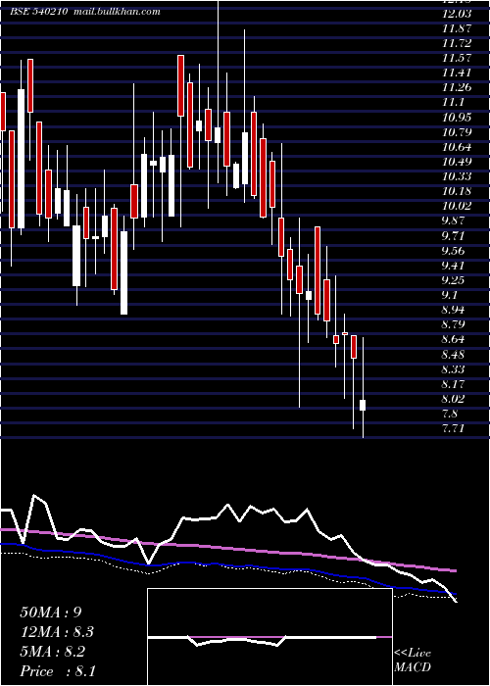Select the 8.02 price axis label
This screenshot has width=490, height=686.
[x=455, y=399]
